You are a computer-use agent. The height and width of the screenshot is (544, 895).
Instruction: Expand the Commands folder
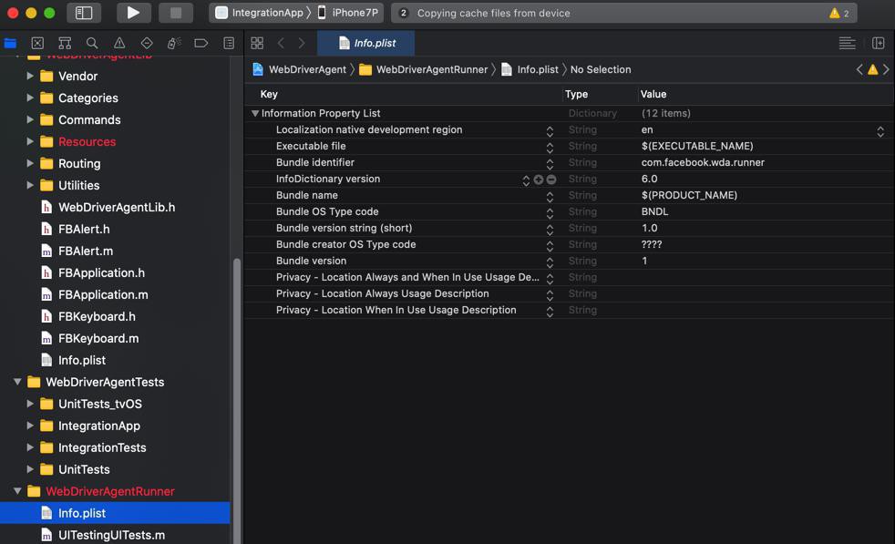pyautogui.click(x=30, y=119)
